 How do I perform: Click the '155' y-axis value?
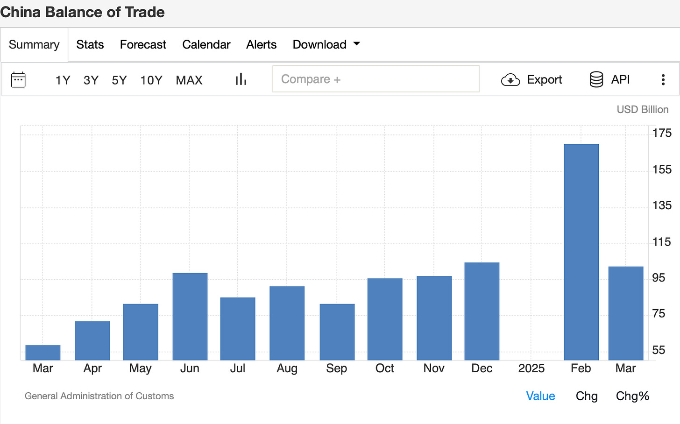tap(662, 170)
